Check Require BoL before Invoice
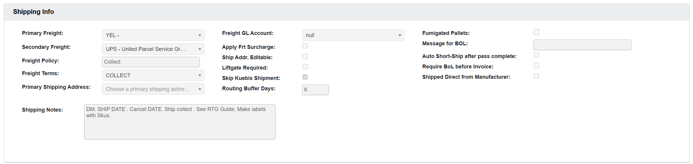The width and height of the screenshot is (693, 164). click(x=536, y=65)
